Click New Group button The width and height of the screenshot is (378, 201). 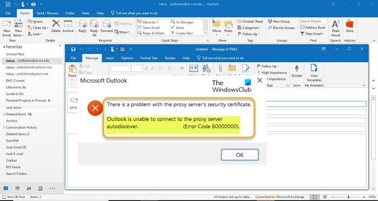pos(279,21)
